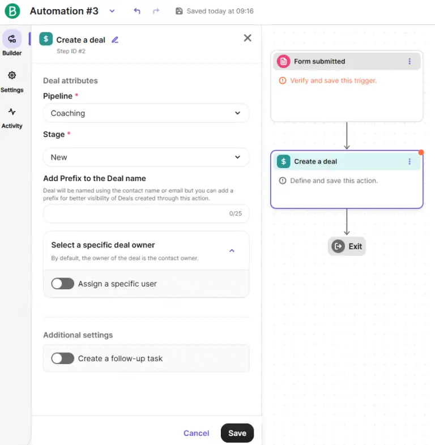Viewport: 435px width, 445px height.
Task: Click the Exit node icon
Action: point(338,246)
